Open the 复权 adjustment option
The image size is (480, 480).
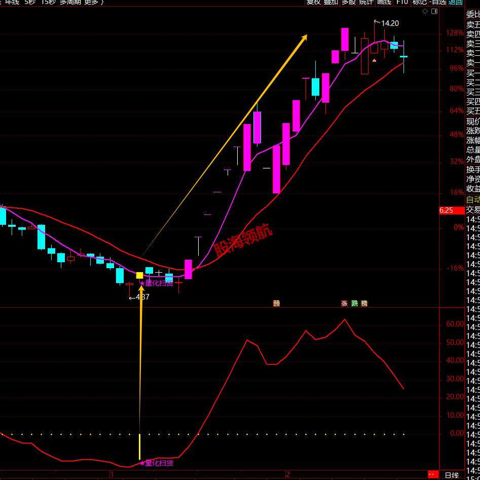[313, 2]
